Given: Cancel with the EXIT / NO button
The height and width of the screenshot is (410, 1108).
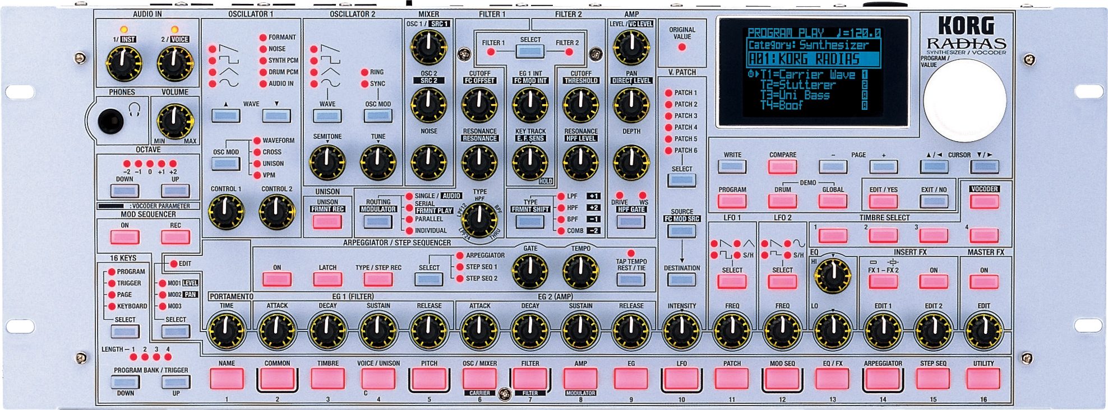Looking at the screenshot, I should pyautogui.click(x=934, y=201).
